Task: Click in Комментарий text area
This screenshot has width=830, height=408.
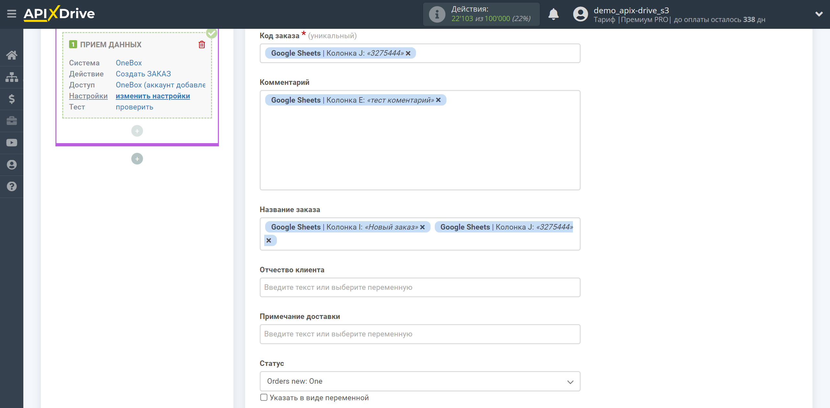Action: pos(420,140)
